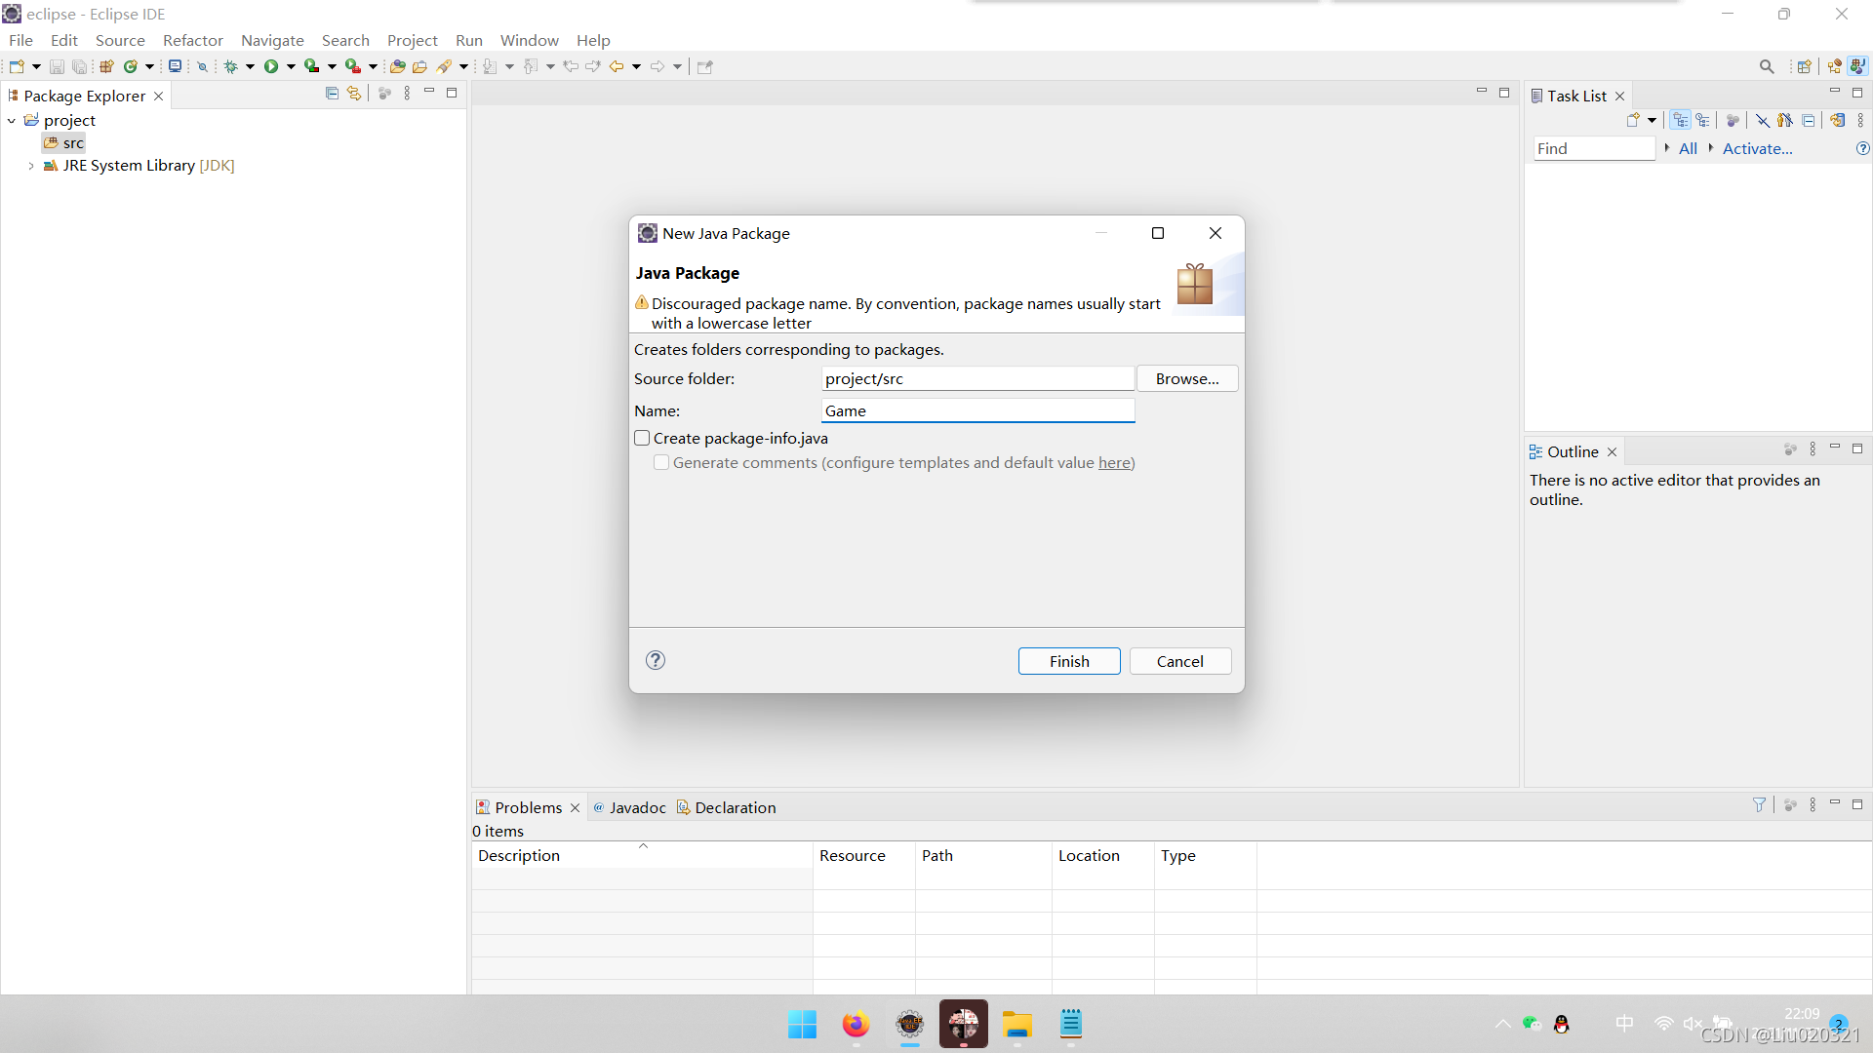Collapse the project tree node
The height and width of the screenshot is (1053, 1873).
coord(12,120)
